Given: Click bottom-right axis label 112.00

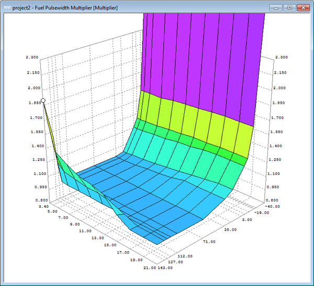Looking at the screenshot, I should [185, 256].
